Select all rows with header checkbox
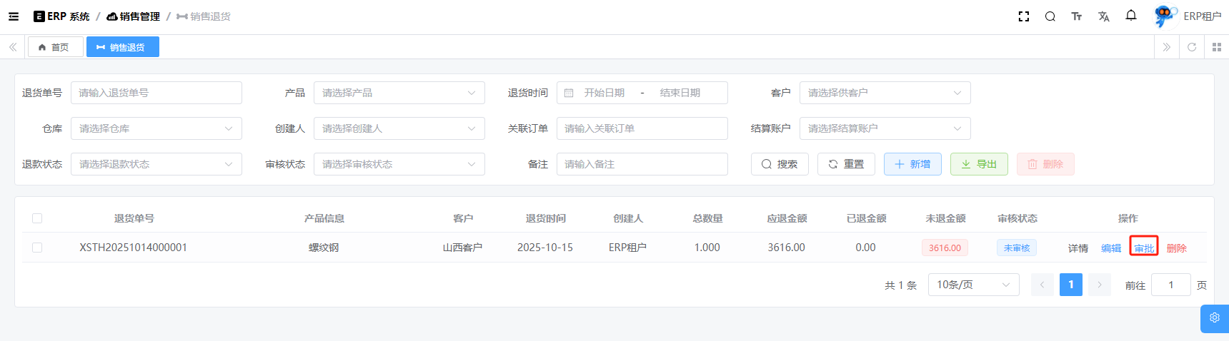Screen dimensions: 1229x341 pos(37,218)
